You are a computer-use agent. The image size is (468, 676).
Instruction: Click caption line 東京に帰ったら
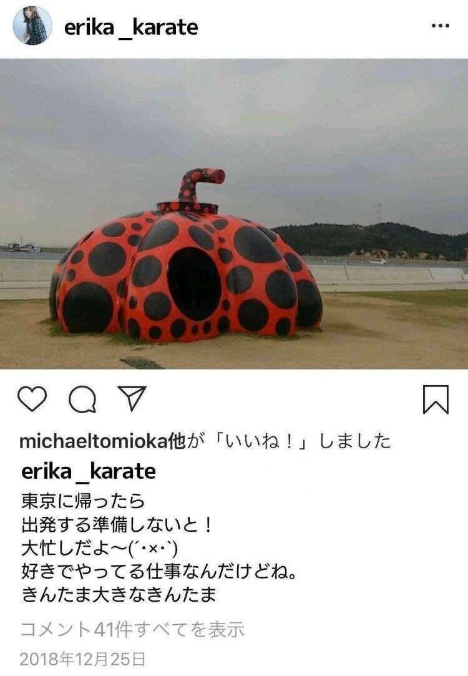pyautogui.click(x=83, y=501)
